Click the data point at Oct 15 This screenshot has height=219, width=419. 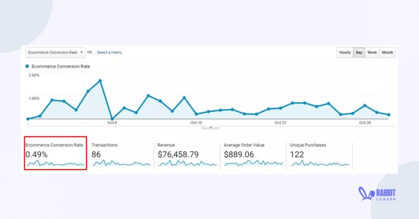tap(196, 114)
